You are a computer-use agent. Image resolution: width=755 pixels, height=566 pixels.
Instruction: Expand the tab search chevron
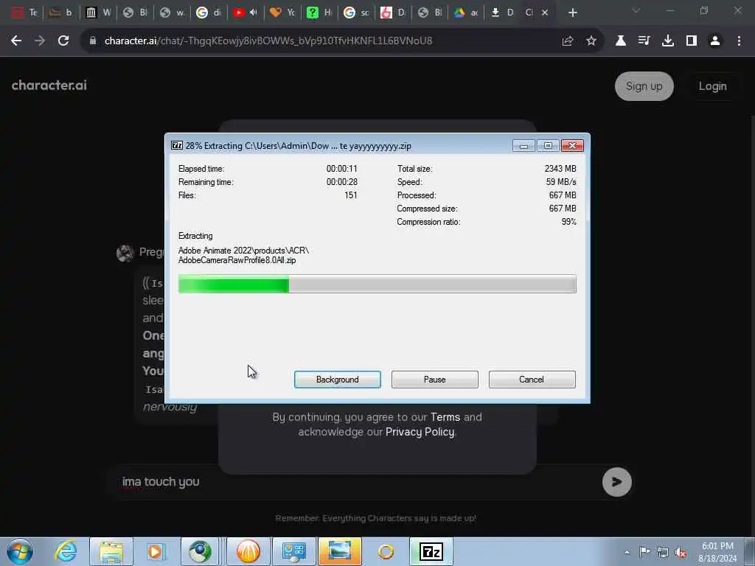[636, 10]
